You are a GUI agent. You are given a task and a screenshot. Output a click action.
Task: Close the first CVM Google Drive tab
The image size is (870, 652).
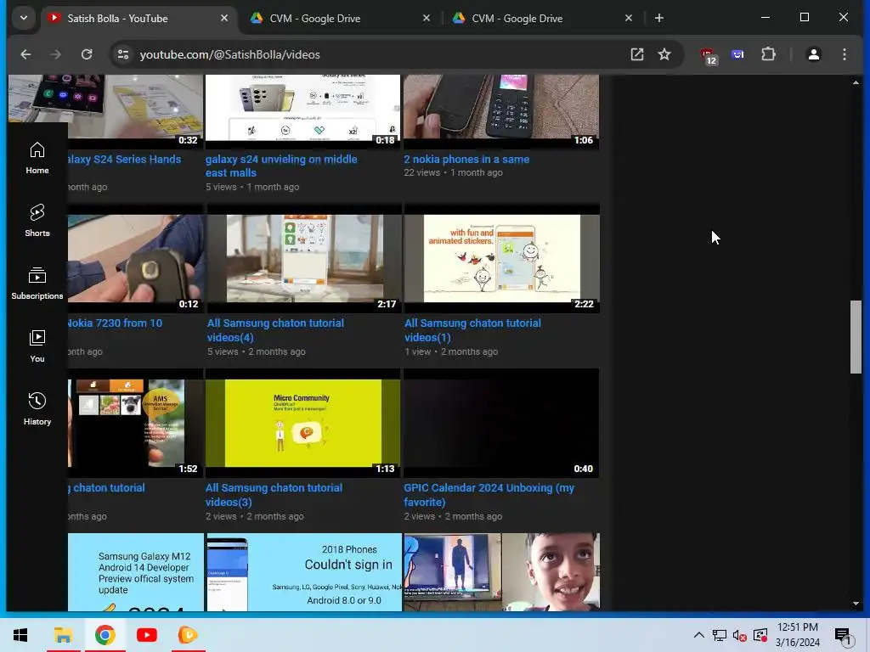[x=427, y=19]
